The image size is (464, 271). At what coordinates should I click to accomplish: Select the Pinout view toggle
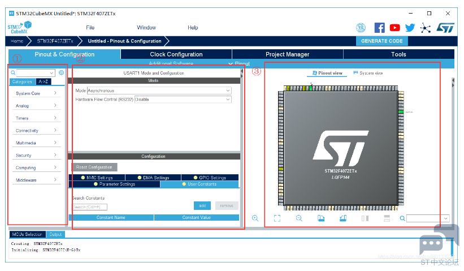[x=327, y=73]
